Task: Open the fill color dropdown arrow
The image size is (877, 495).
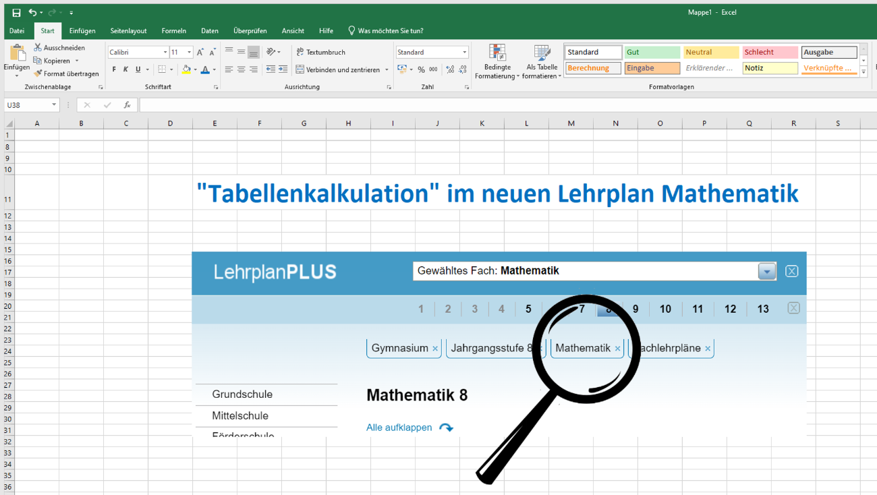Action: pyautogui.click(x=195, y=69)
